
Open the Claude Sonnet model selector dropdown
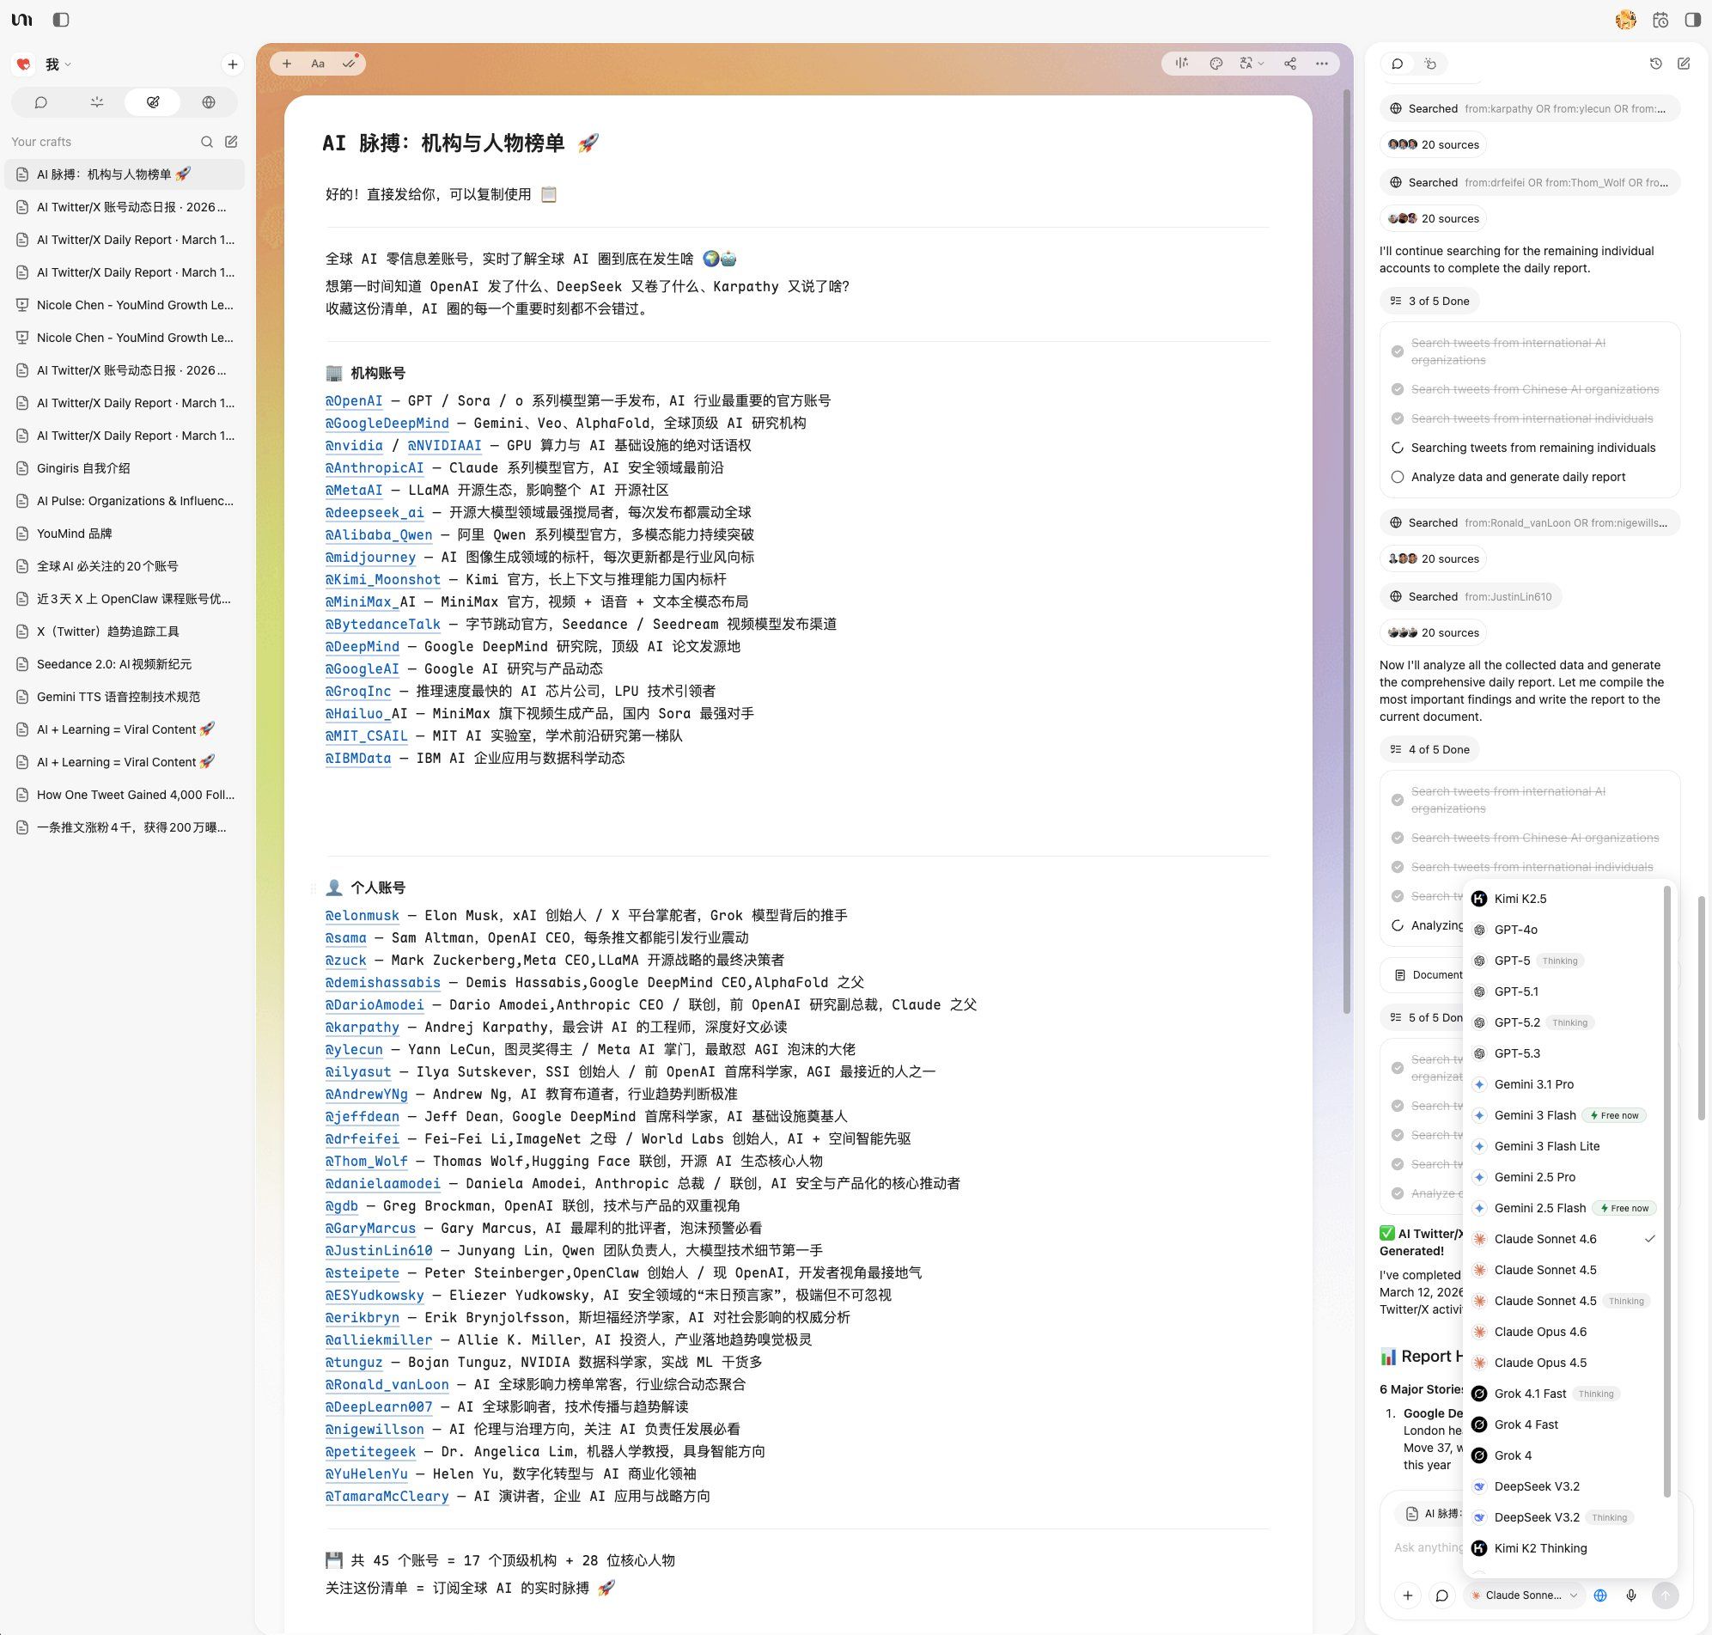coord(1524,1595)
